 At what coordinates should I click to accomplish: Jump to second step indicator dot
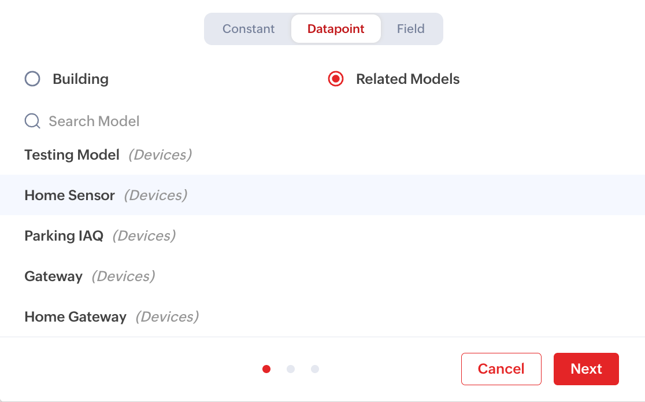(x=291, y=369)
